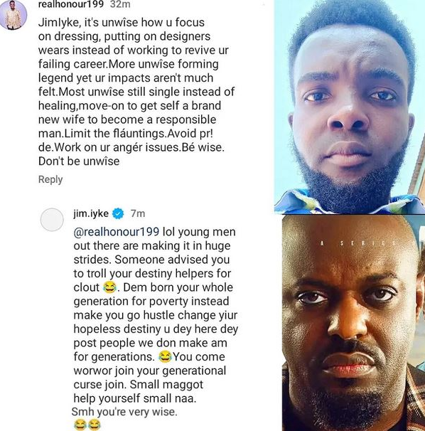Click the second laughing emoji at bottom
Viewport: 425px width, 431px height.
[x=95, y=425]
